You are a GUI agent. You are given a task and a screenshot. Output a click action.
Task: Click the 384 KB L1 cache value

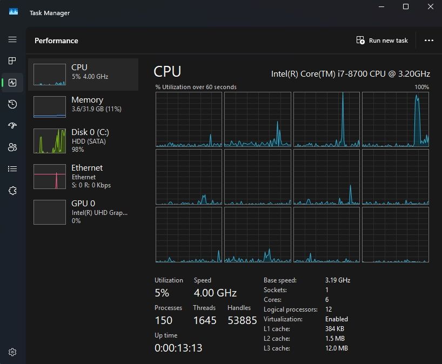[x=334, y=329]
